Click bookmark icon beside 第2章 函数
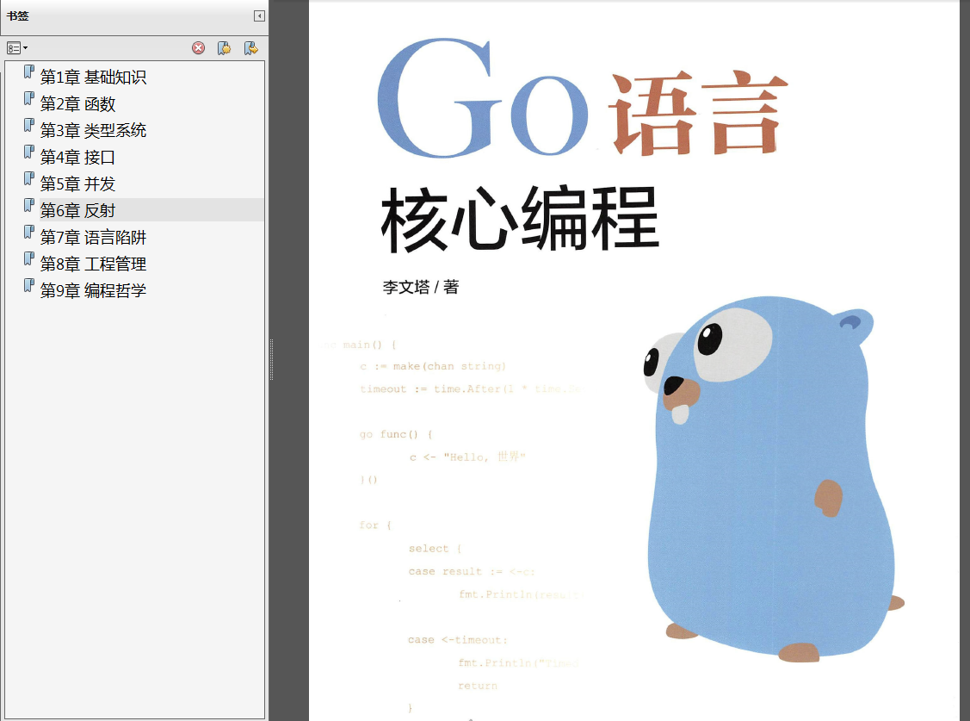 click(28, 98)
